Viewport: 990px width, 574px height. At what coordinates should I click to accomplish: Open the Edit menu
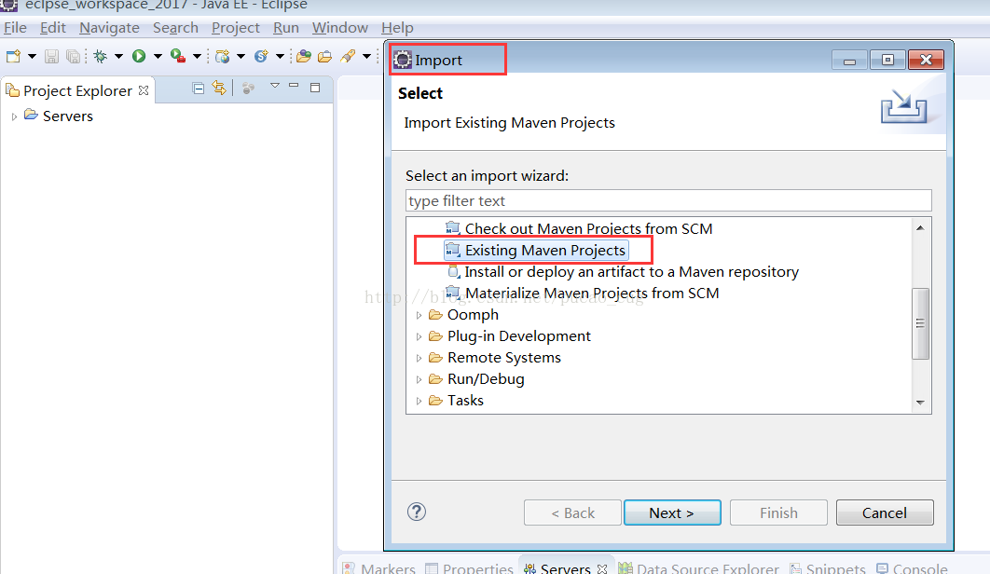pos(52,28)
